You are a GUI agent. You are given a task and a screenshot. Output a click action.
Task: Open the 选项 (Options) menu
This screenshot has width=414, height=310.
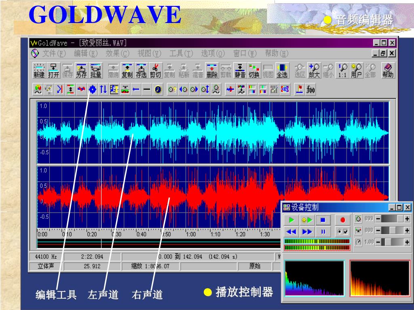213,54
